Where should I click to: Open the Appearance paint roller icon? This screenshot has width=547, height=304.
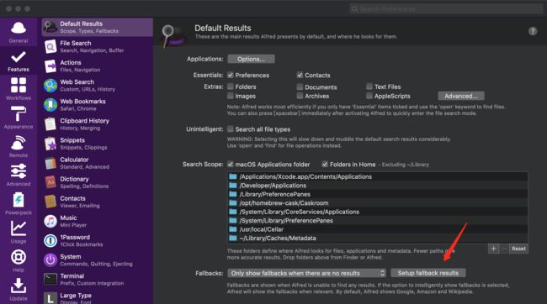tap(19, 114)
